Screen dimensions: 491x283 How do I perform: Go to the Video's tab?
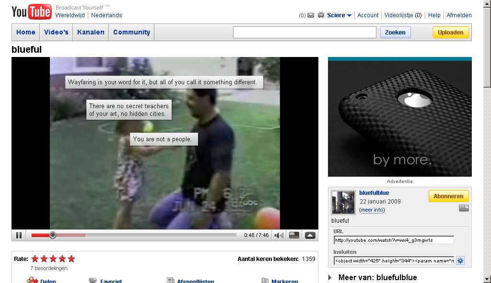pos(56,32)
